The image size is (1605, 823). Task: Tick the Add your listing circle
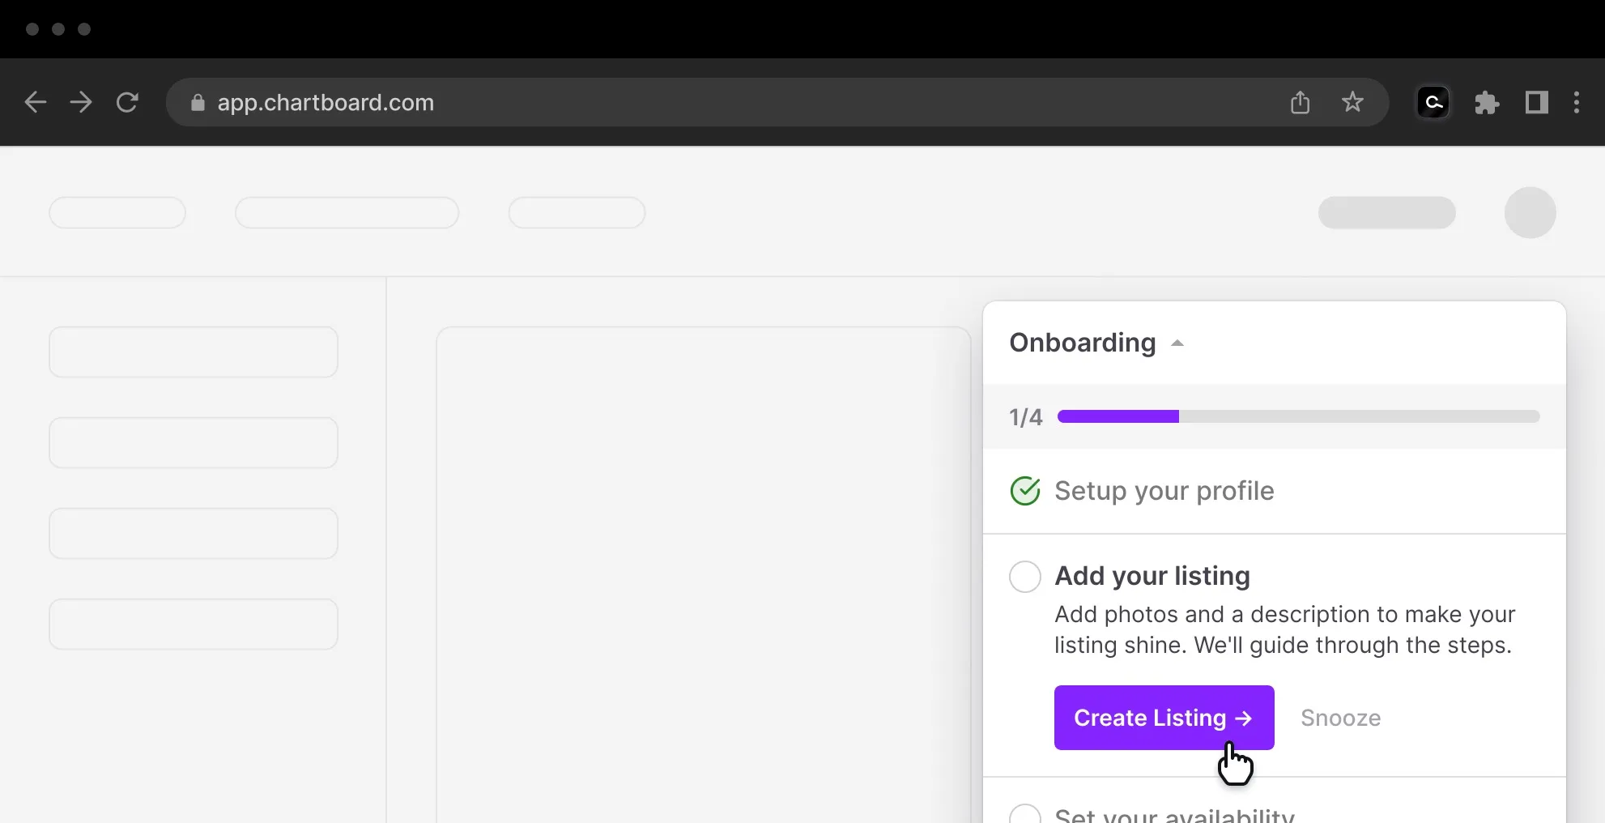click(x=1025, y=577)
